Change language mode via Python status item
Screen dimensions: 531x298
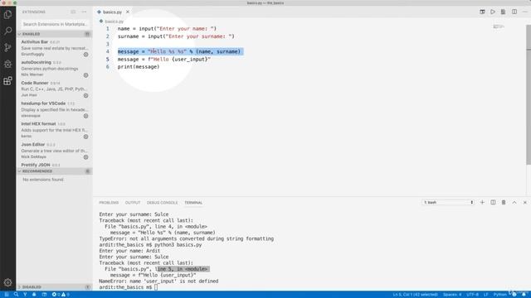tap(499, 295)
